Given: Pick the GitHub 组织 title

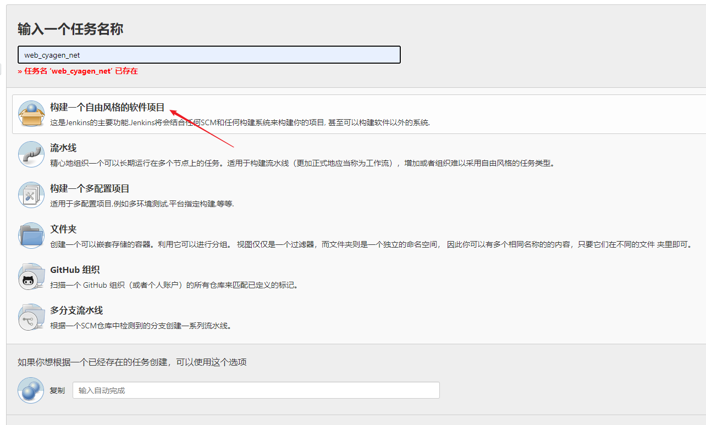Looking at the screenshot, I should (x=75, y=270).
